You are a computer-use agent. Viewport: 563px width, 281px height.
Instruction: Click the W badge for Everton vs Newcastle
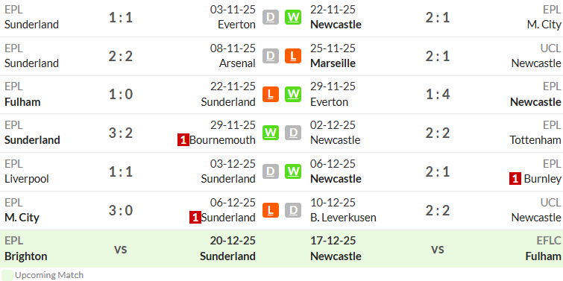pos(293,95)
